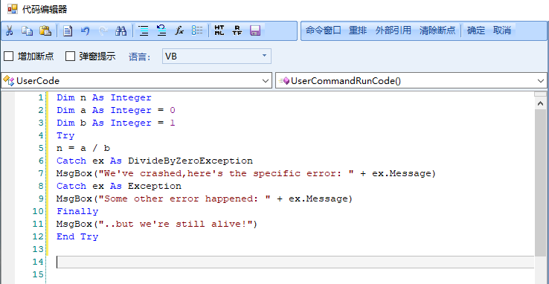Click the Undo arrow icon
The image size is (549, 284).
[85, 30]
